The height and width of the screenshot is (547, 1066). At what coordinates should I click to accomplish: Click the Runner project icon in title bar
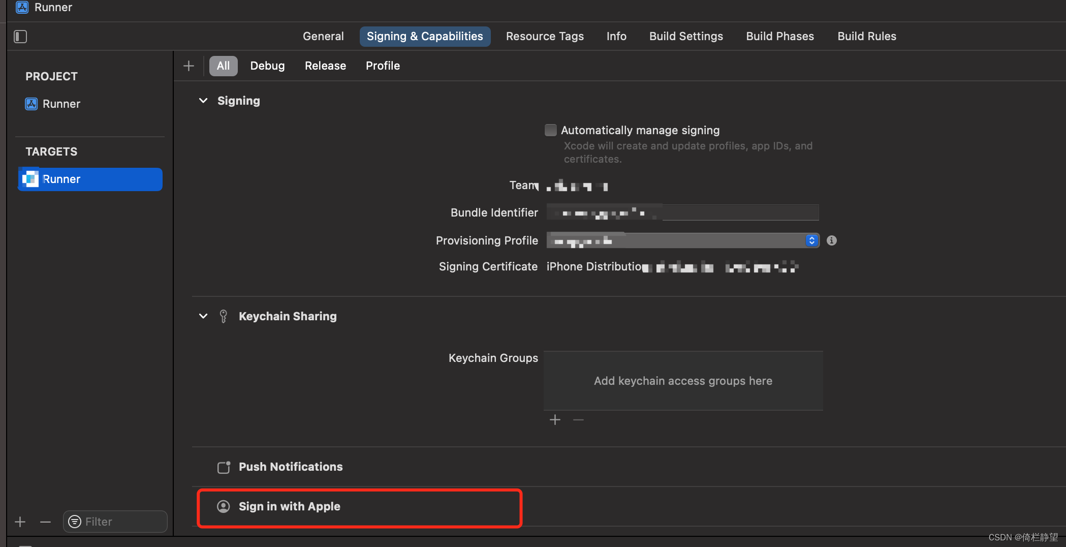pos(22,7)
